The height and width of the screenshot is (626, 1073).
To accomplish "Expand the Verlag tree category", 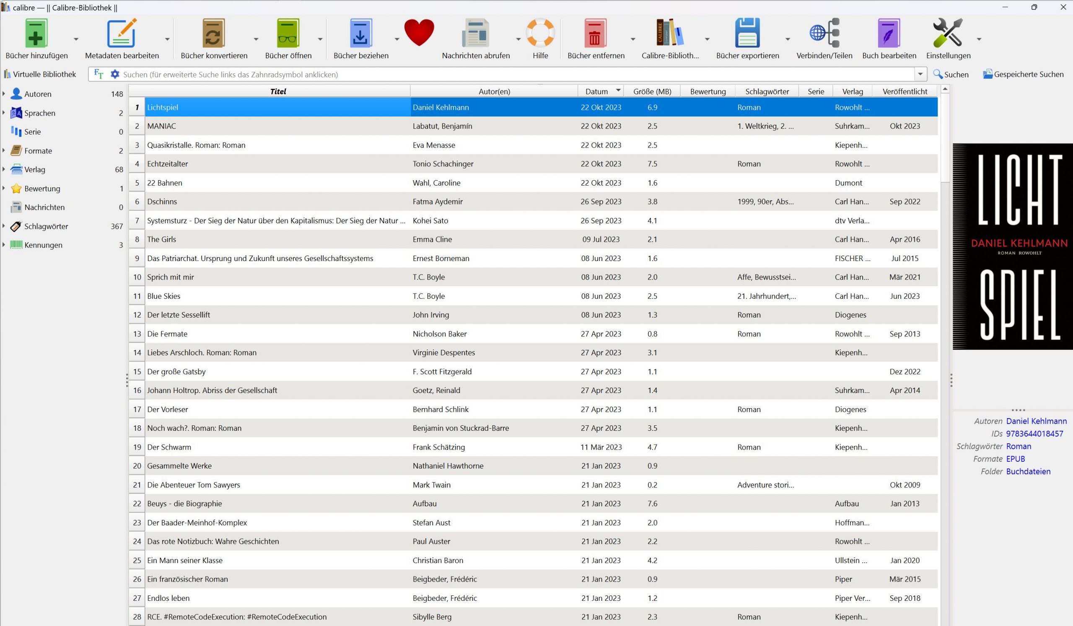I will click(4, 169).
